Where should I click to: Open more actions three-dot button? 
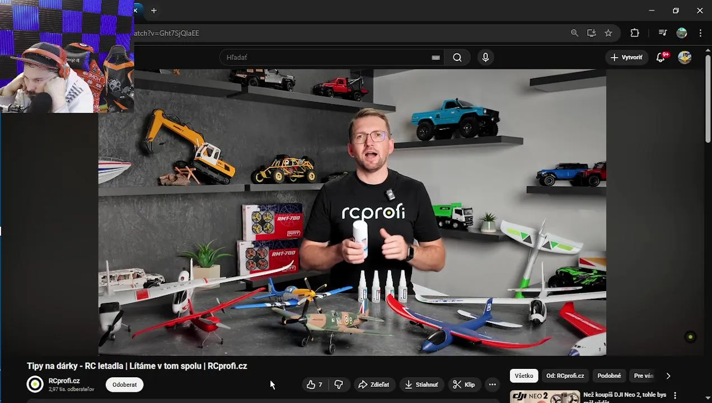click(492, 385)
